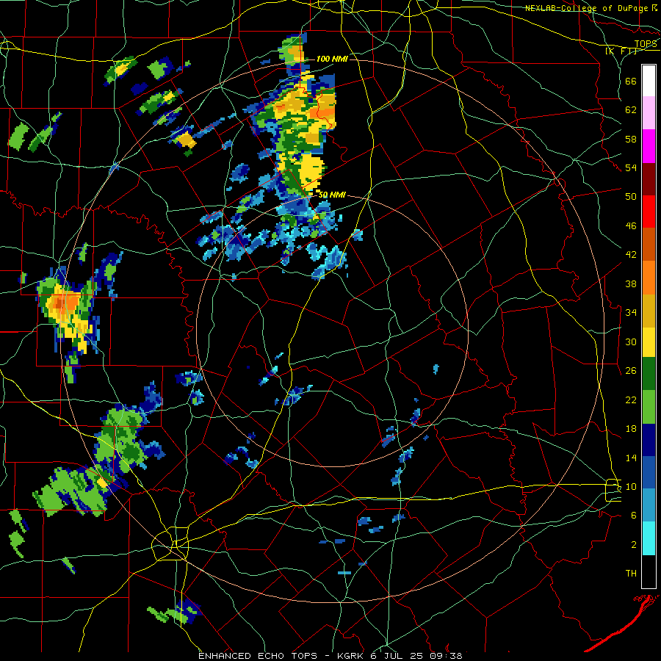The width and height of the screenshot is (661, 661).
Task: Click legend value 38
Action: tap(631, 283)
